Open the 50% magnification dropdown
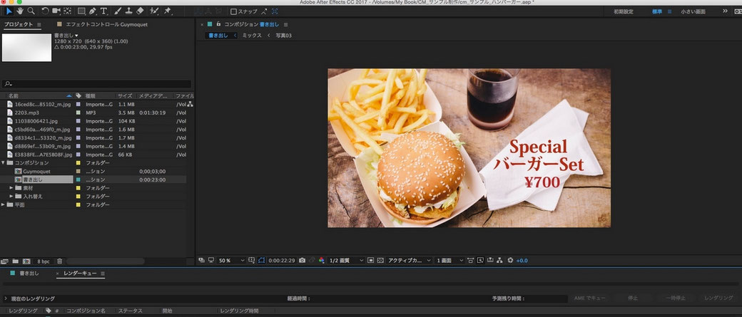Image resolution: width=742 pixels, height=317 pixels. (231, 260)
